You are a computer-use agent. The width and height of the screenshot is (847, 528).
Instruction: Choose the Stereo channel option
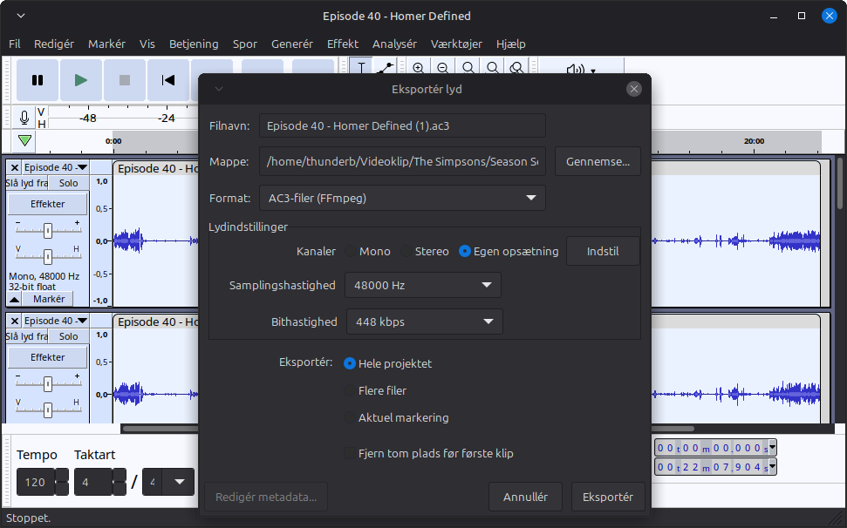tap(406, 251)
